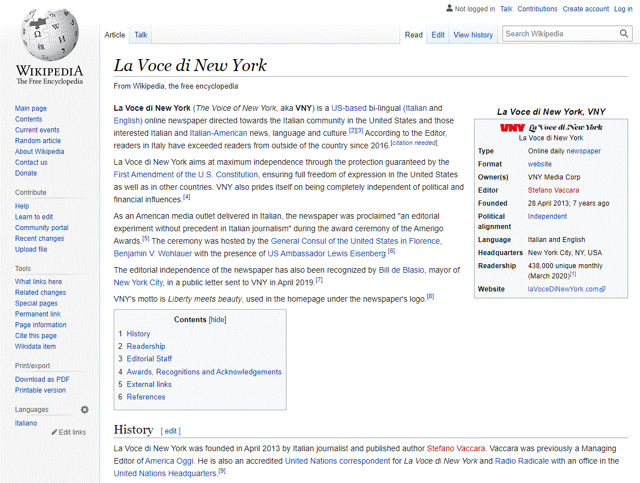Image resolution: width=640 pixels, height=483 pixels.
Task: Open the US-based link
Action: pos(349,108)
